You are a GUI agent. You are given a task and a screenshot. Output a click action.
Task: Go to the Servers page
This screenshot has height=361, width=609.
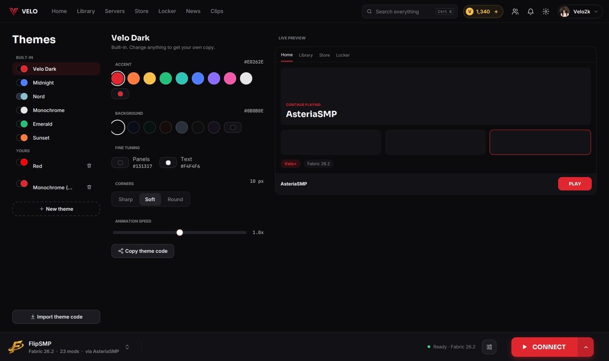(115, 11)
